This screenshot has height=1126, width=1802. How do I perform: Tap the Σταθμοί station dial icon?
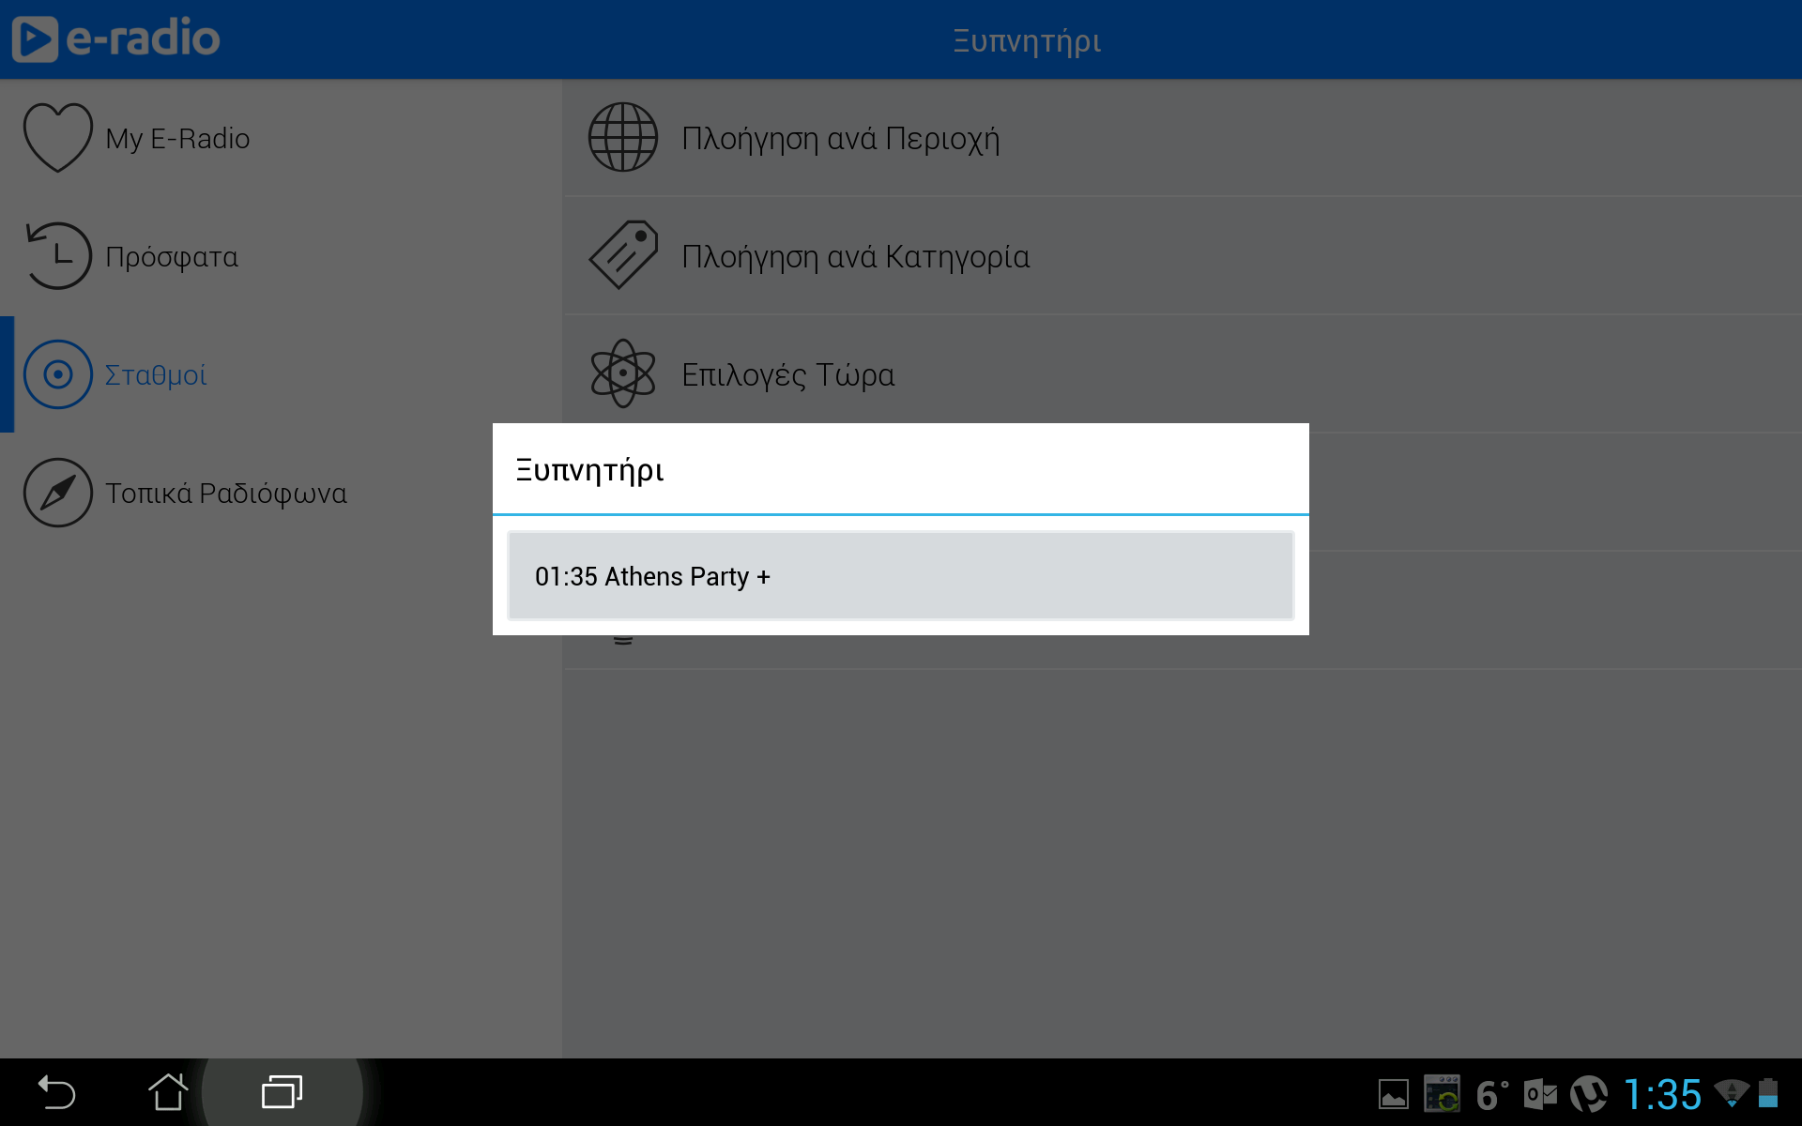click(58, 374)
